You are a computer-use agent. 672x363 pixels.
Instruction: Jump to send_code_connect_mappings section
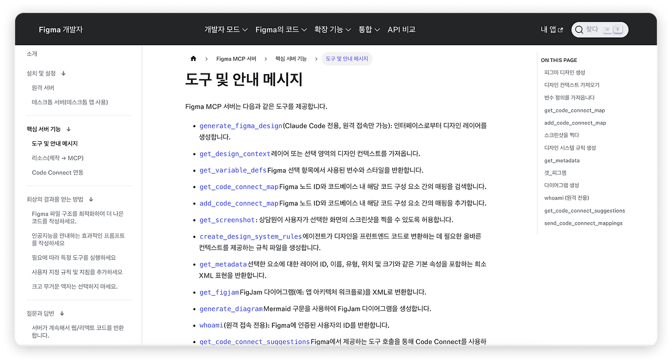583,223
